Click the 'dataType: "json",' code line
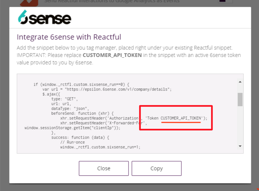 pyautogui.click(x=70, y=109)
